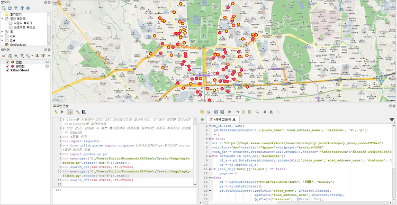The image size is (397, 205).
Task: Toggle the Python script editor
Action: 70,111
